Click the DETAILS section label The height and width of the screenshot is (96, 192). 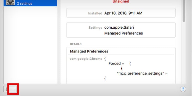tap(76, 44)
